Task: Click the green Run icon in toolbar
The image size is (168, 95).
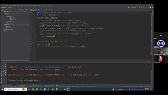Action: (139, 8)
